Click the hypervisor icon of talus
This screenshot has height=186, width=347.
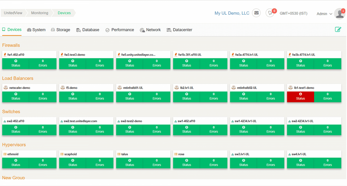click(x=119, y=154)
